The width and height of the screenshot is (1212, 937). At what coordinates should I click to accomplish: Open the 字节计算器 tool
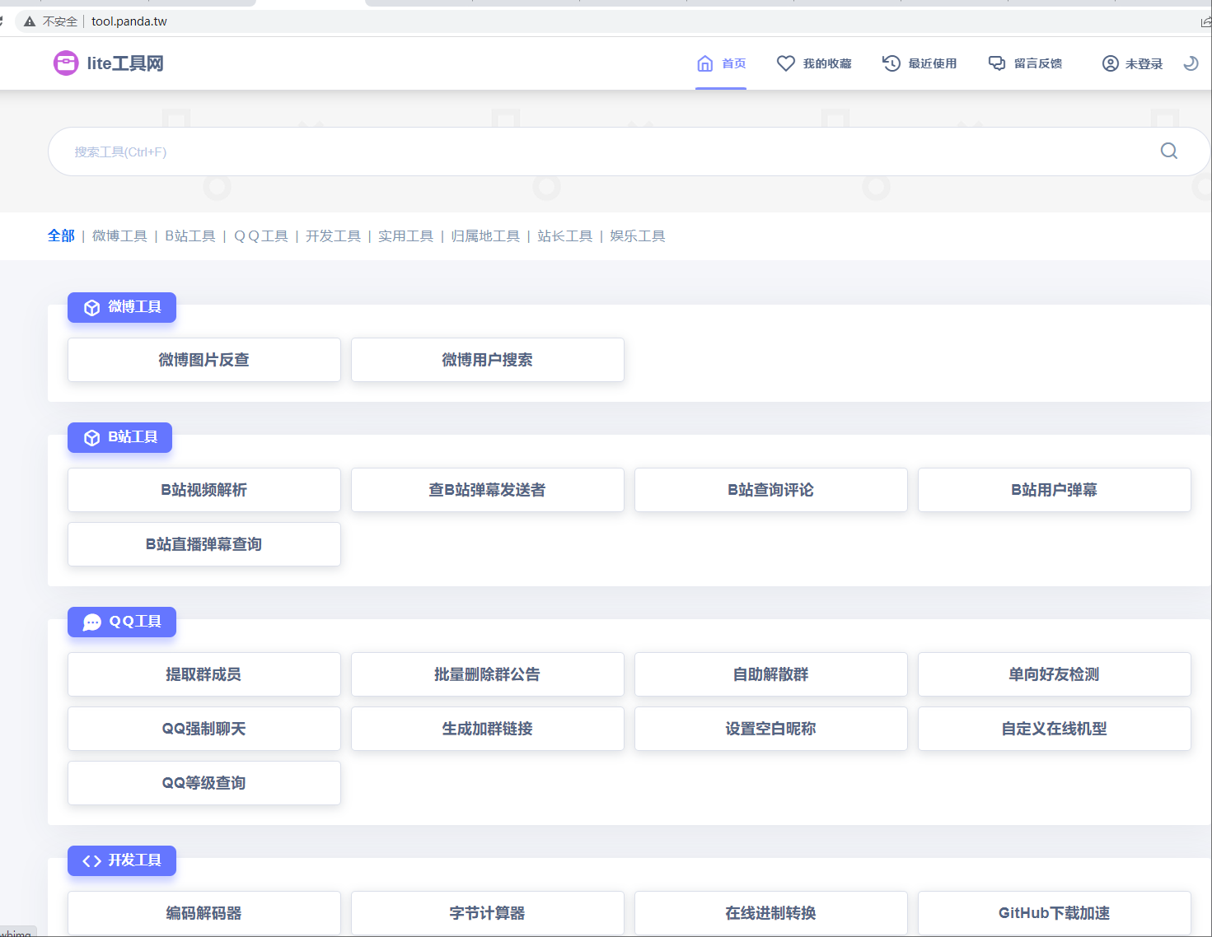488,913
